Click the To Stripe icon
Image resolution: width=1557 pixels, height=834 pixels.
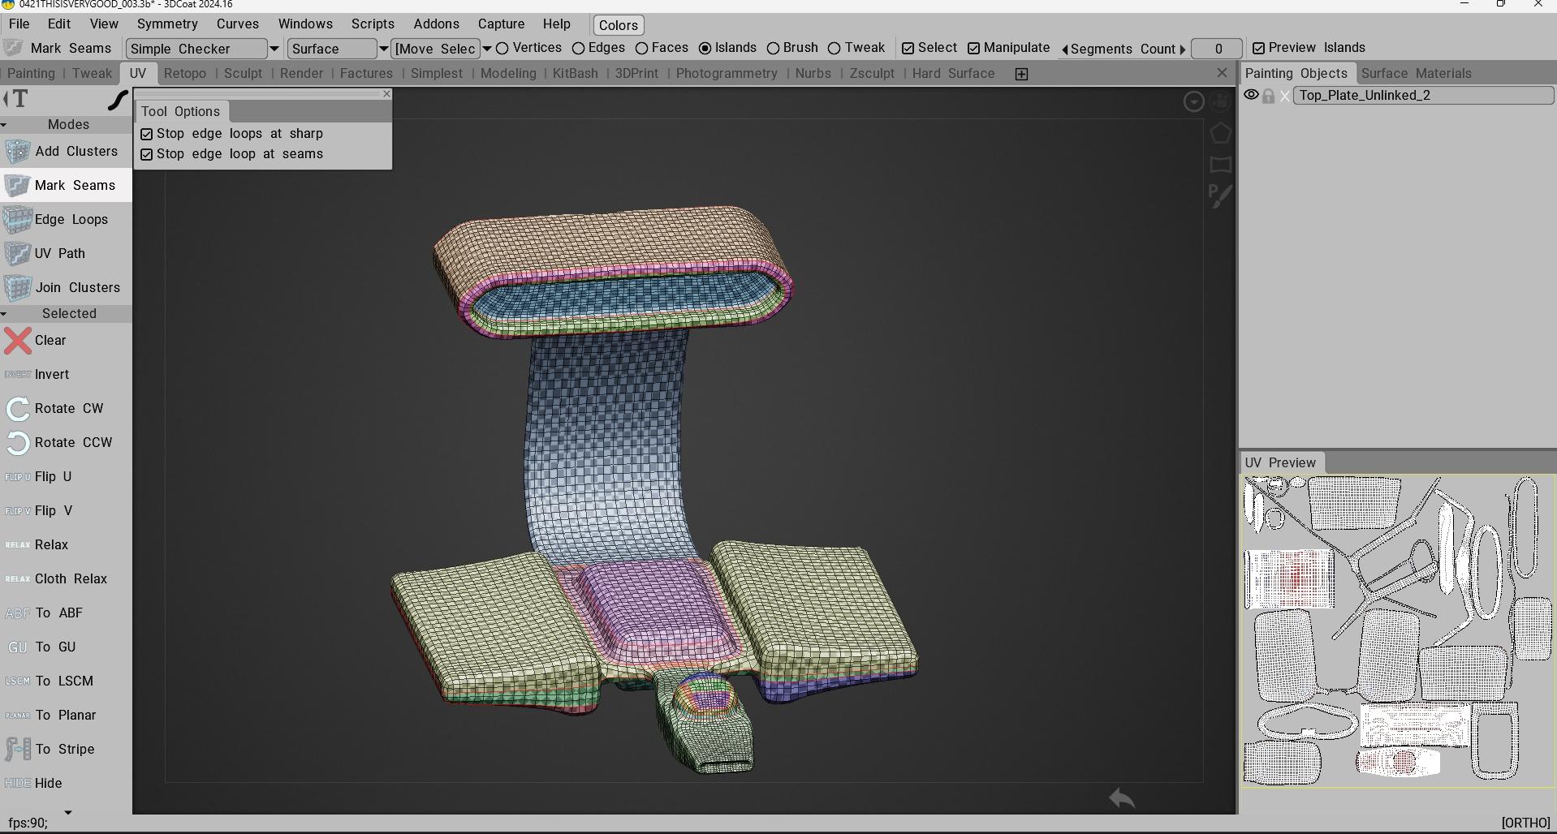point(17,750)
